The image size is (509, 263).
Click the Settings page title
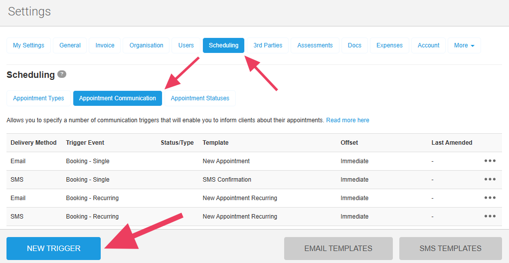click(29, 11)
